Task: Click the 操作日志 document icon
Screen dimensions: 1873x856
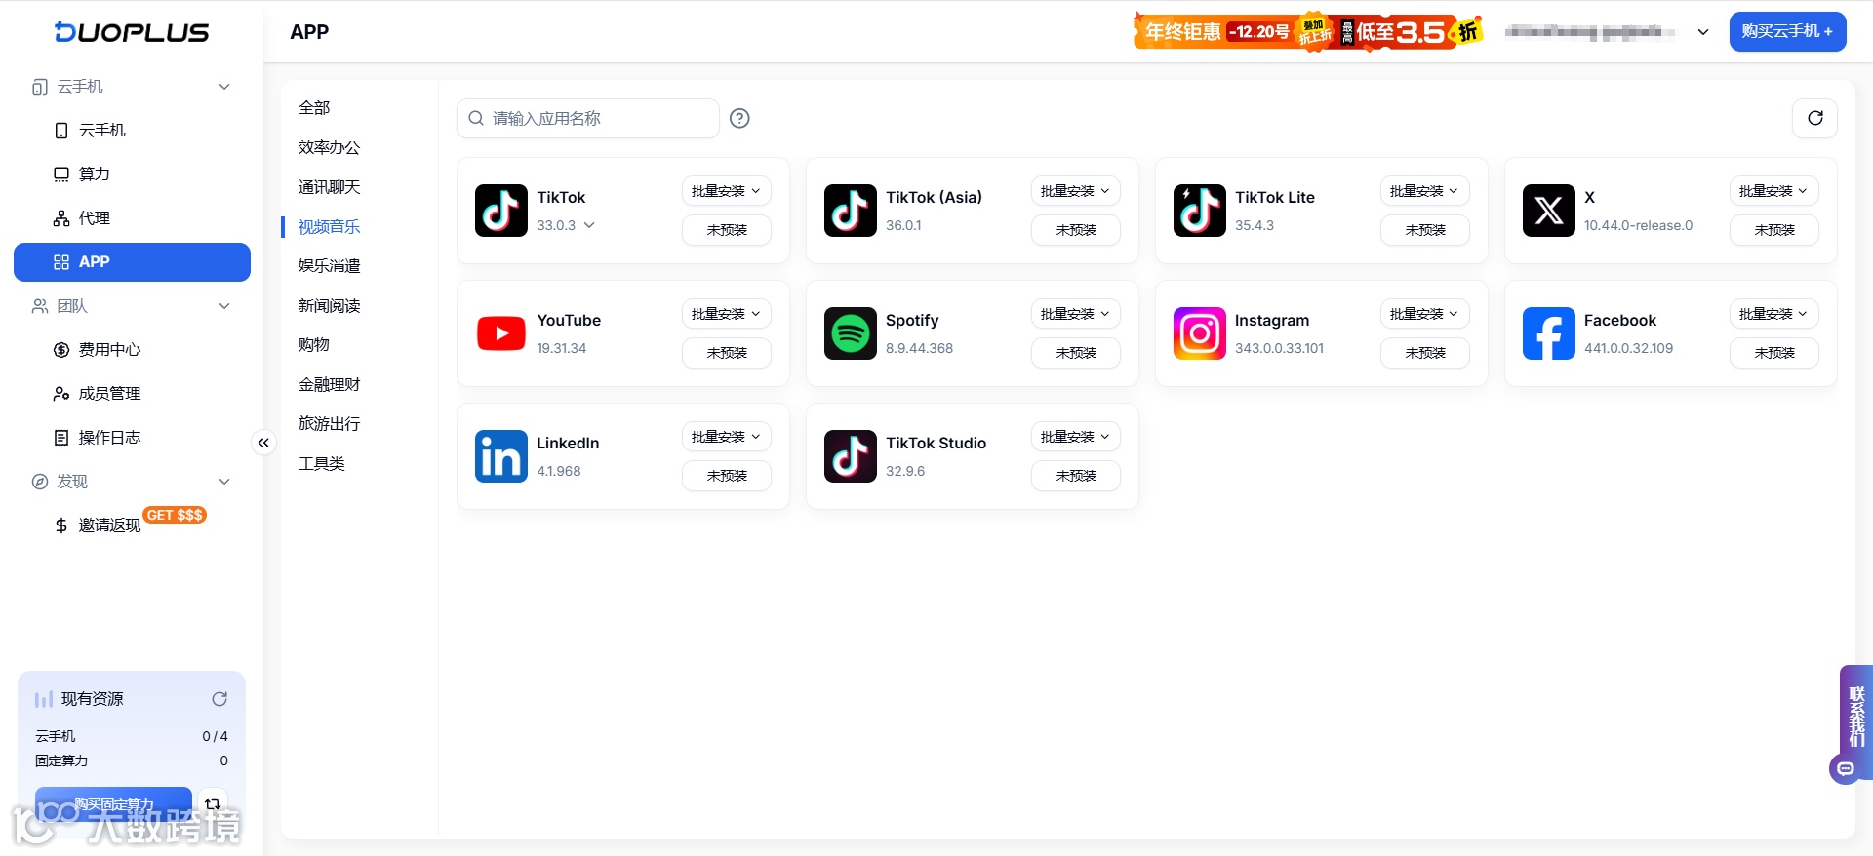Action: click(x=61, y=438)
